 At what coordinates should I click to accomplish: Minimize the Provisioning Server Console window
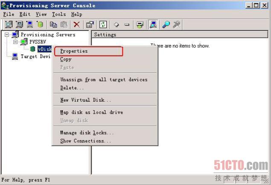[x=249, y=6]
